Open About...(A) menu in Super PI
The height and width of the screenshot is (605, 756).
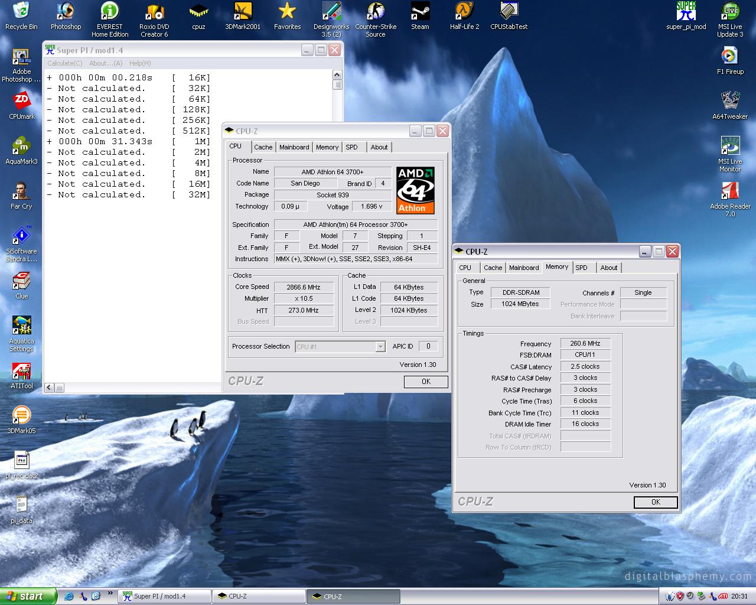pos(106,63)
